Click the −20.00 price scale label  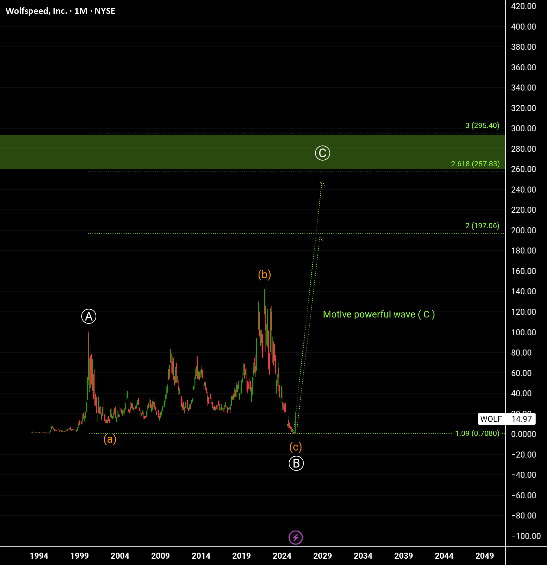pyautogui.click(x=523, y=455)
